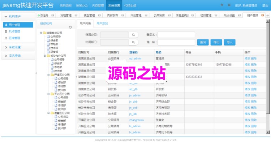Expand the 系统设置 sidebar section
Screen dimensions: 271x142
(x=18, y=47)
